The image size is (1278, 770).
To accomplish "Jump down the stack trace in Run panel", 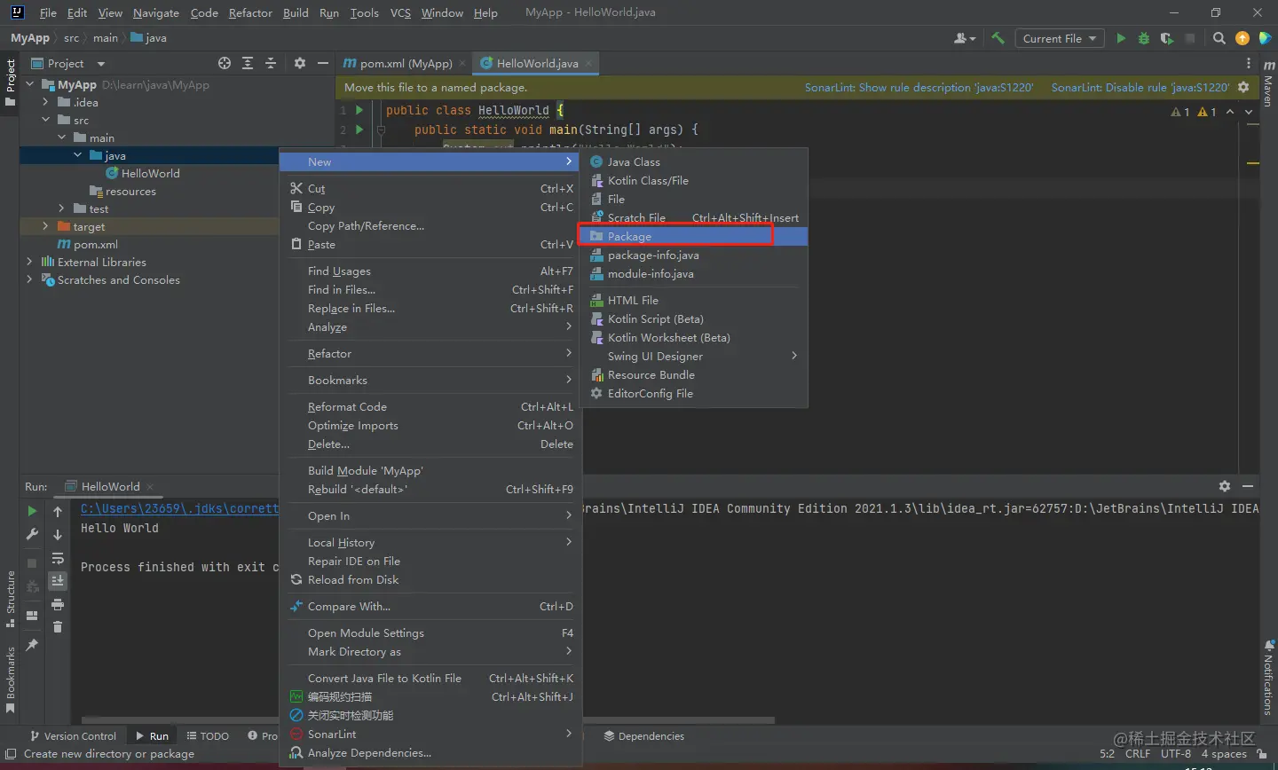I will pos(58,534).
